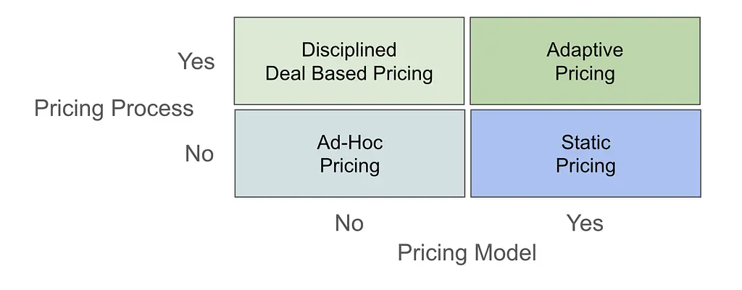Click the "No" label below Ad-Hoc Pricing column
Screen dimensions: 742x290
coord(349,223)
